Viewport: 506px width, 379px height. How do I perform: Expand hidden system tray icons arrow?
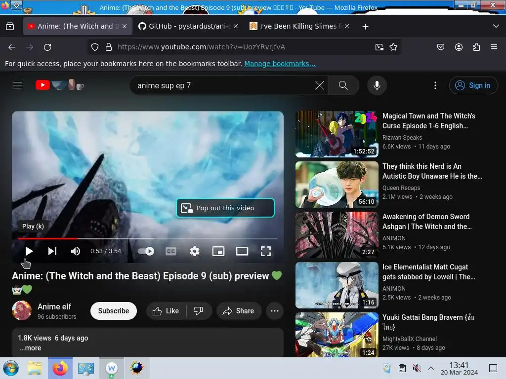coord(431,368)
